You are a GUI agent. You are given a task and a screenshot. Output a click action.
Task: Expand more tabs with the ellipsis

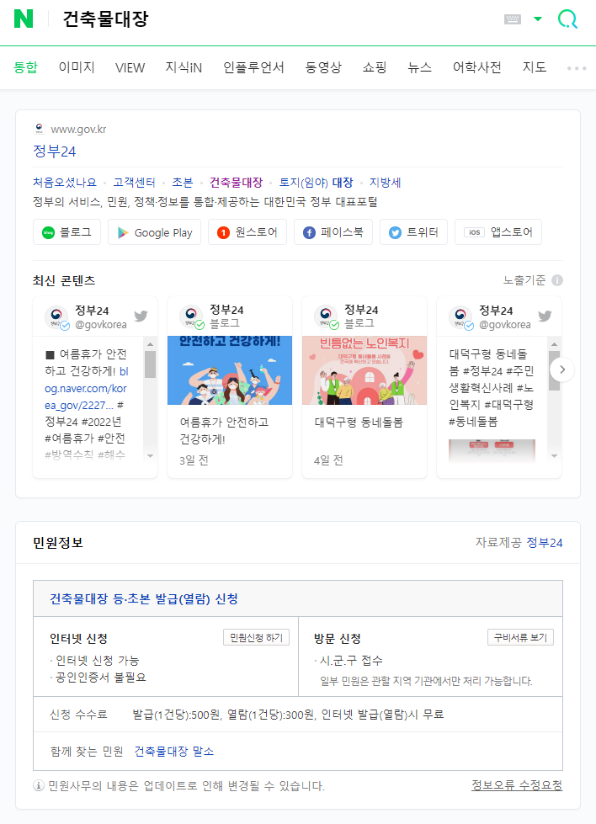click(577, 68)
